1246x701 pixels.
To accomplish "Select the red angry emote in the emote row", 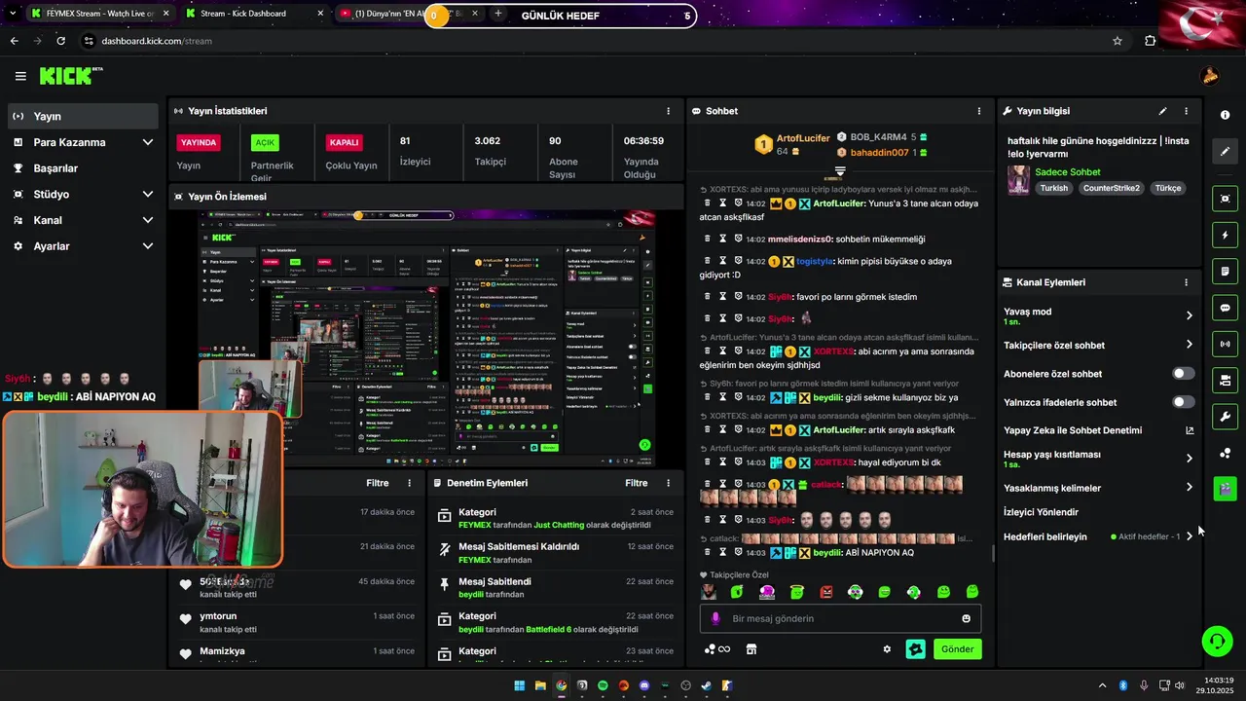I will [x=826, y=592].
